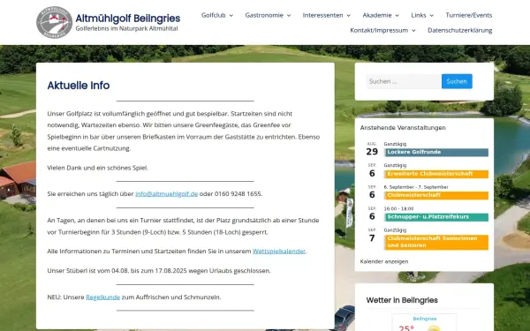
Task: Click the Wetter in Beilngries heading
Action: click(x=402, y=300)
